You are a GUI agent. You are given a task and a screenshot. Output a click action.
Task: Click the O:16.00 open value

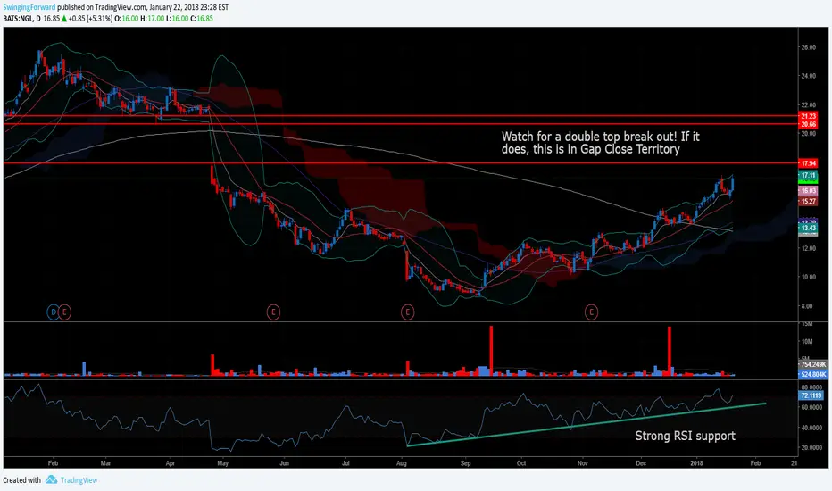coord(126,19)
